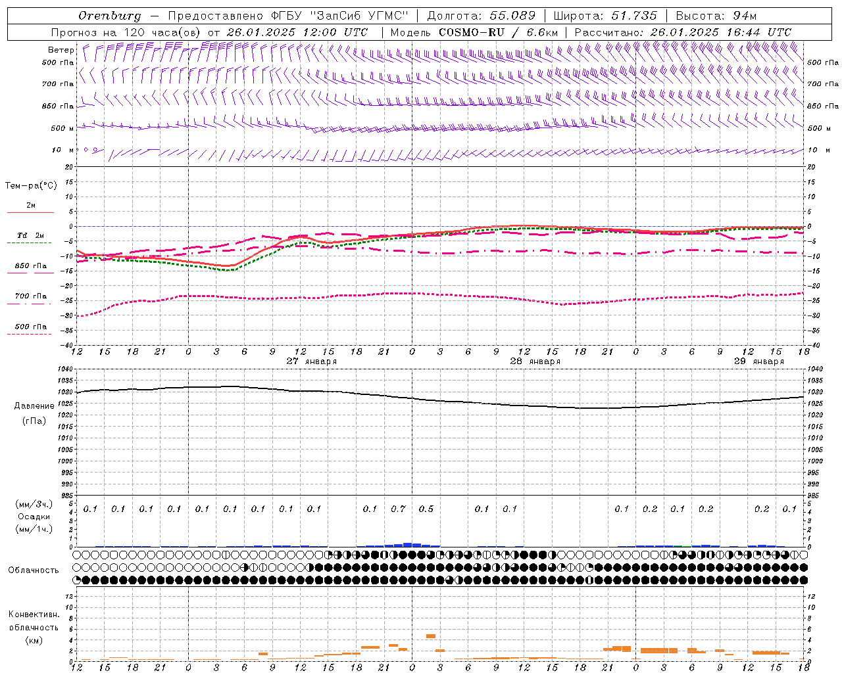
Task: Click the (мм/1ч.) unit label
Action: point(34,529)
